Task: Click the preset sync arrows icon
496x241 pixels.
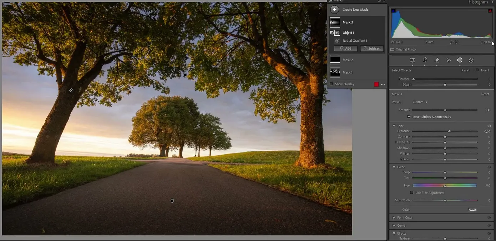Action: [x=471, y=60]
